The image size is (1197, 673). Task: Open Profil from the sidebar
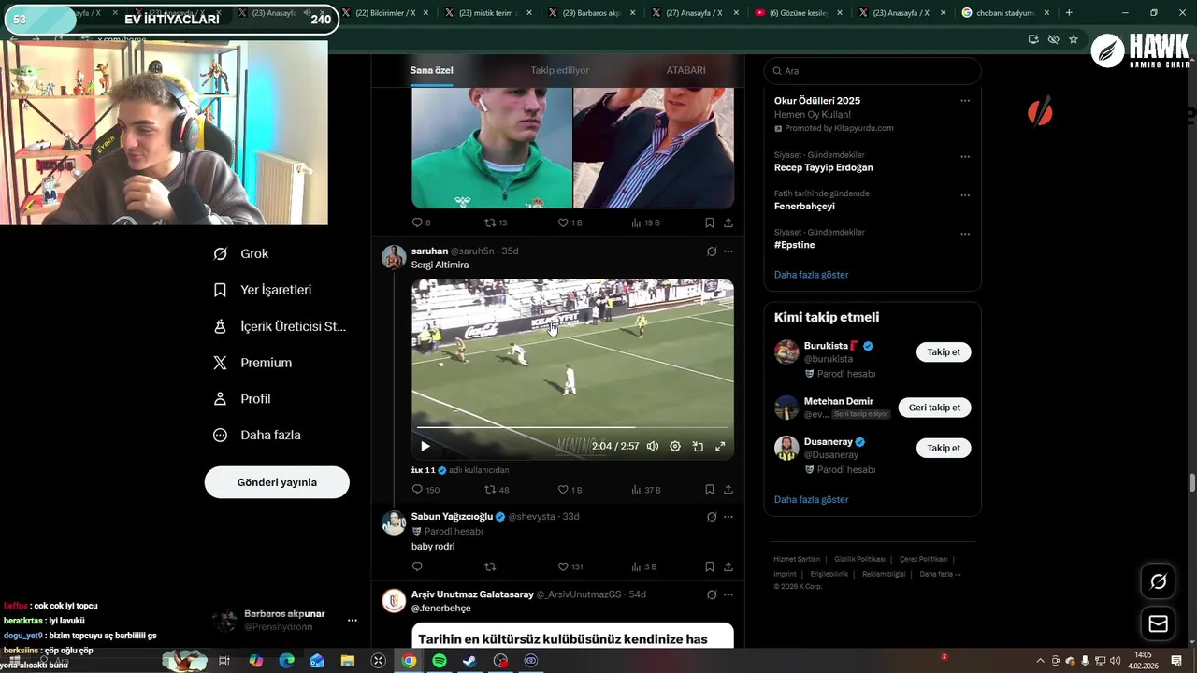tap(242, 398)
